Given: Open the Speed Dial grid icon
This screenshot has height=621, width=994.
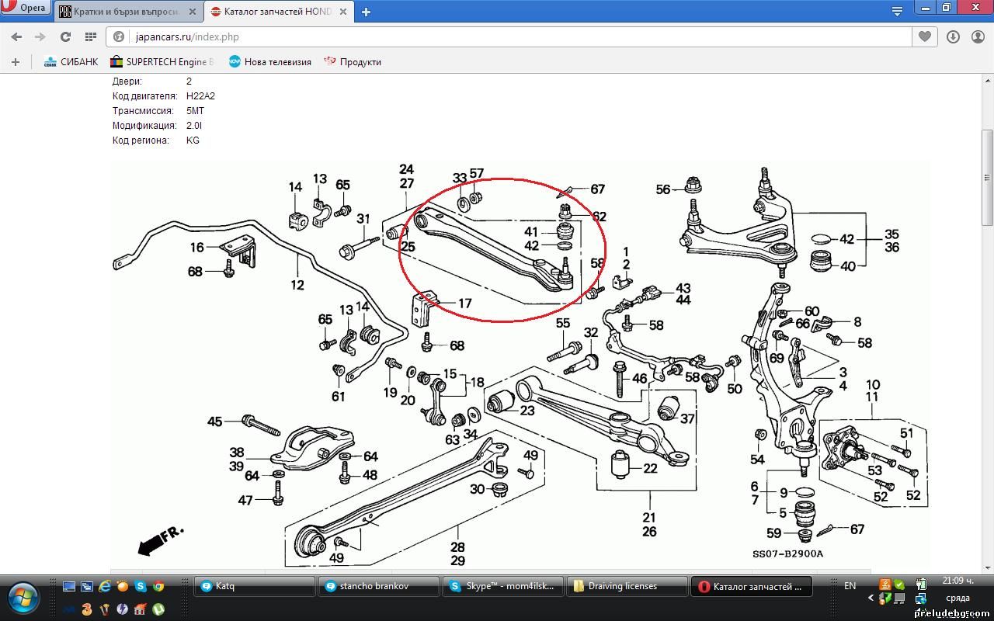Looking at the screenshot, I should click(x=91, y=36).
